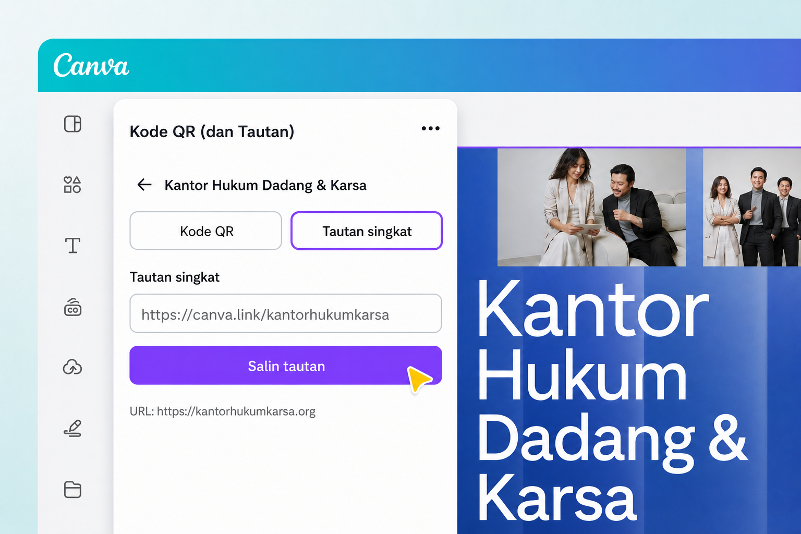Select the Draw pen sidebar icon
This screenshot has width=801, height=534.
tap(72, 428)
